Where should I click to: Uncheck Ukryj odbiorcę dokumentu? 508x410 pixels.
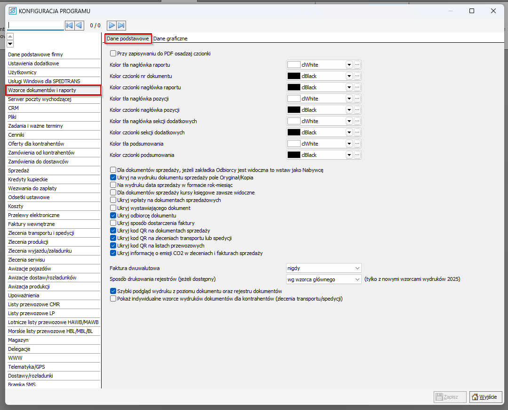[x=113, y=216]
